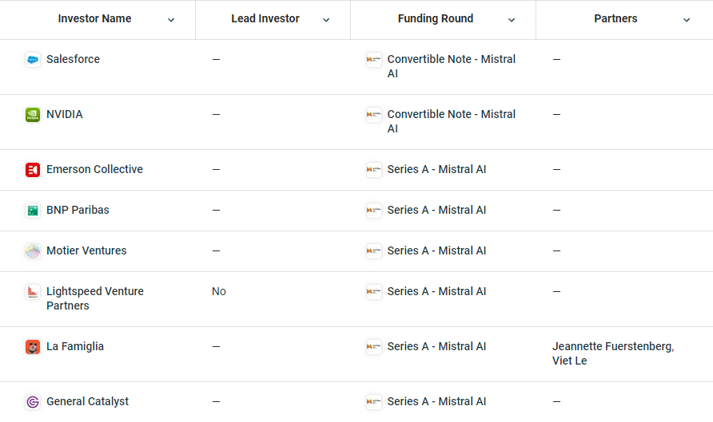Expand the Investor Name column dropdown
This screenshot has height=422, width=713.
point(171,20)
